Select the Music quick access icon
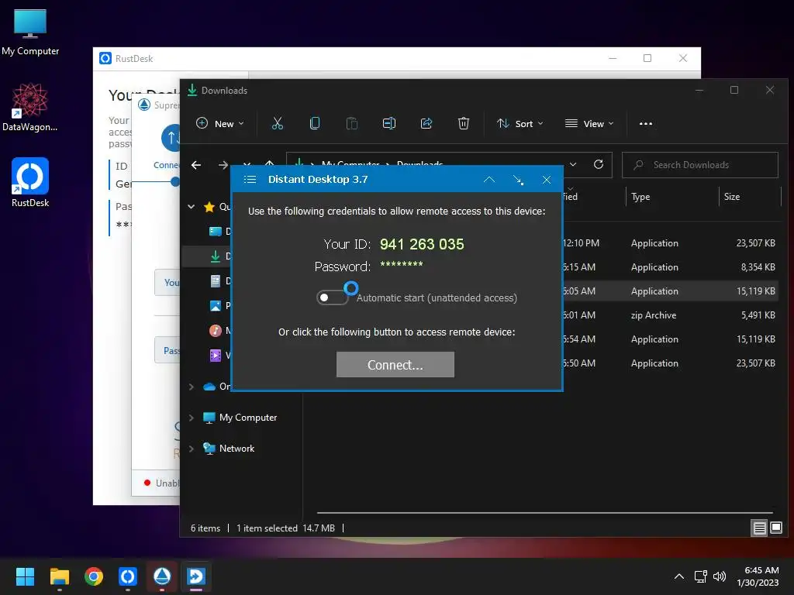 (216, 330)
